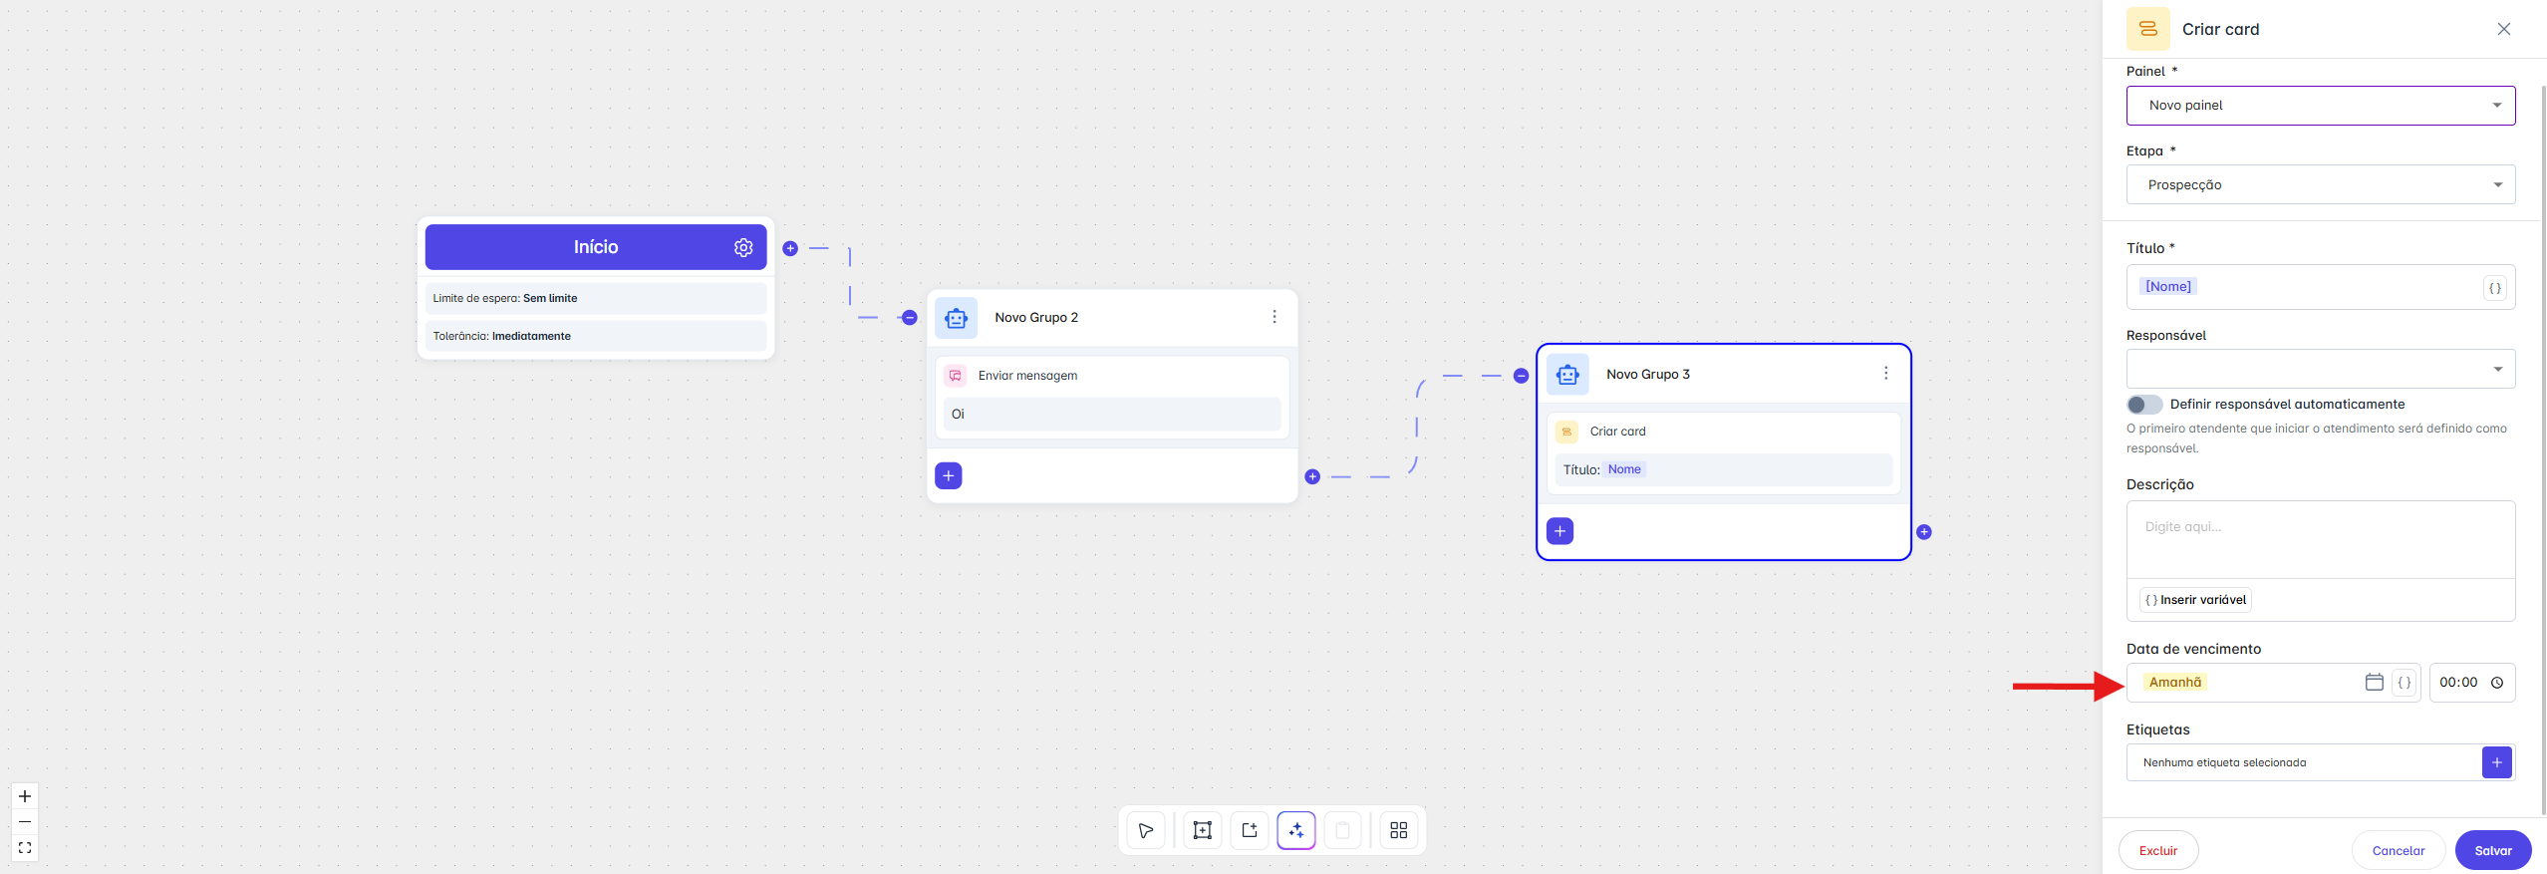Click the add group frame tool
The height and width of the screenshot is (874, 2547).
[1203, 830]
